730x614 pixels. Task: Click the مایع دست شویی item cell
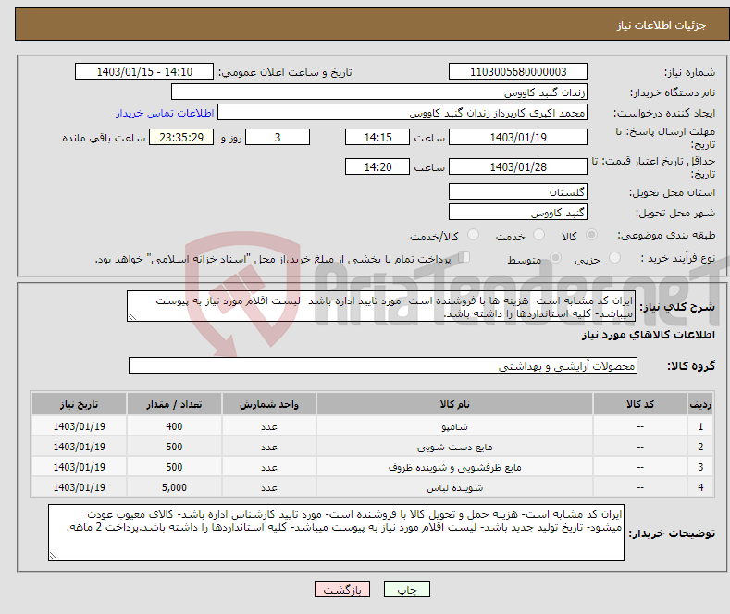click(x=454, y=447)
